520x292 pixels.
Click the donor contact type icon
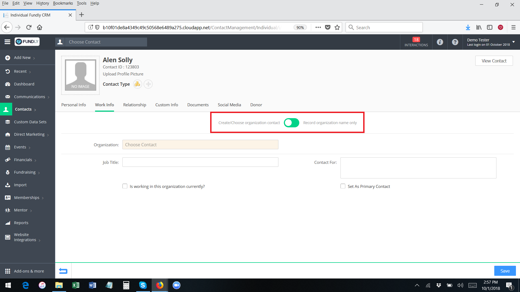coord(137,84)
